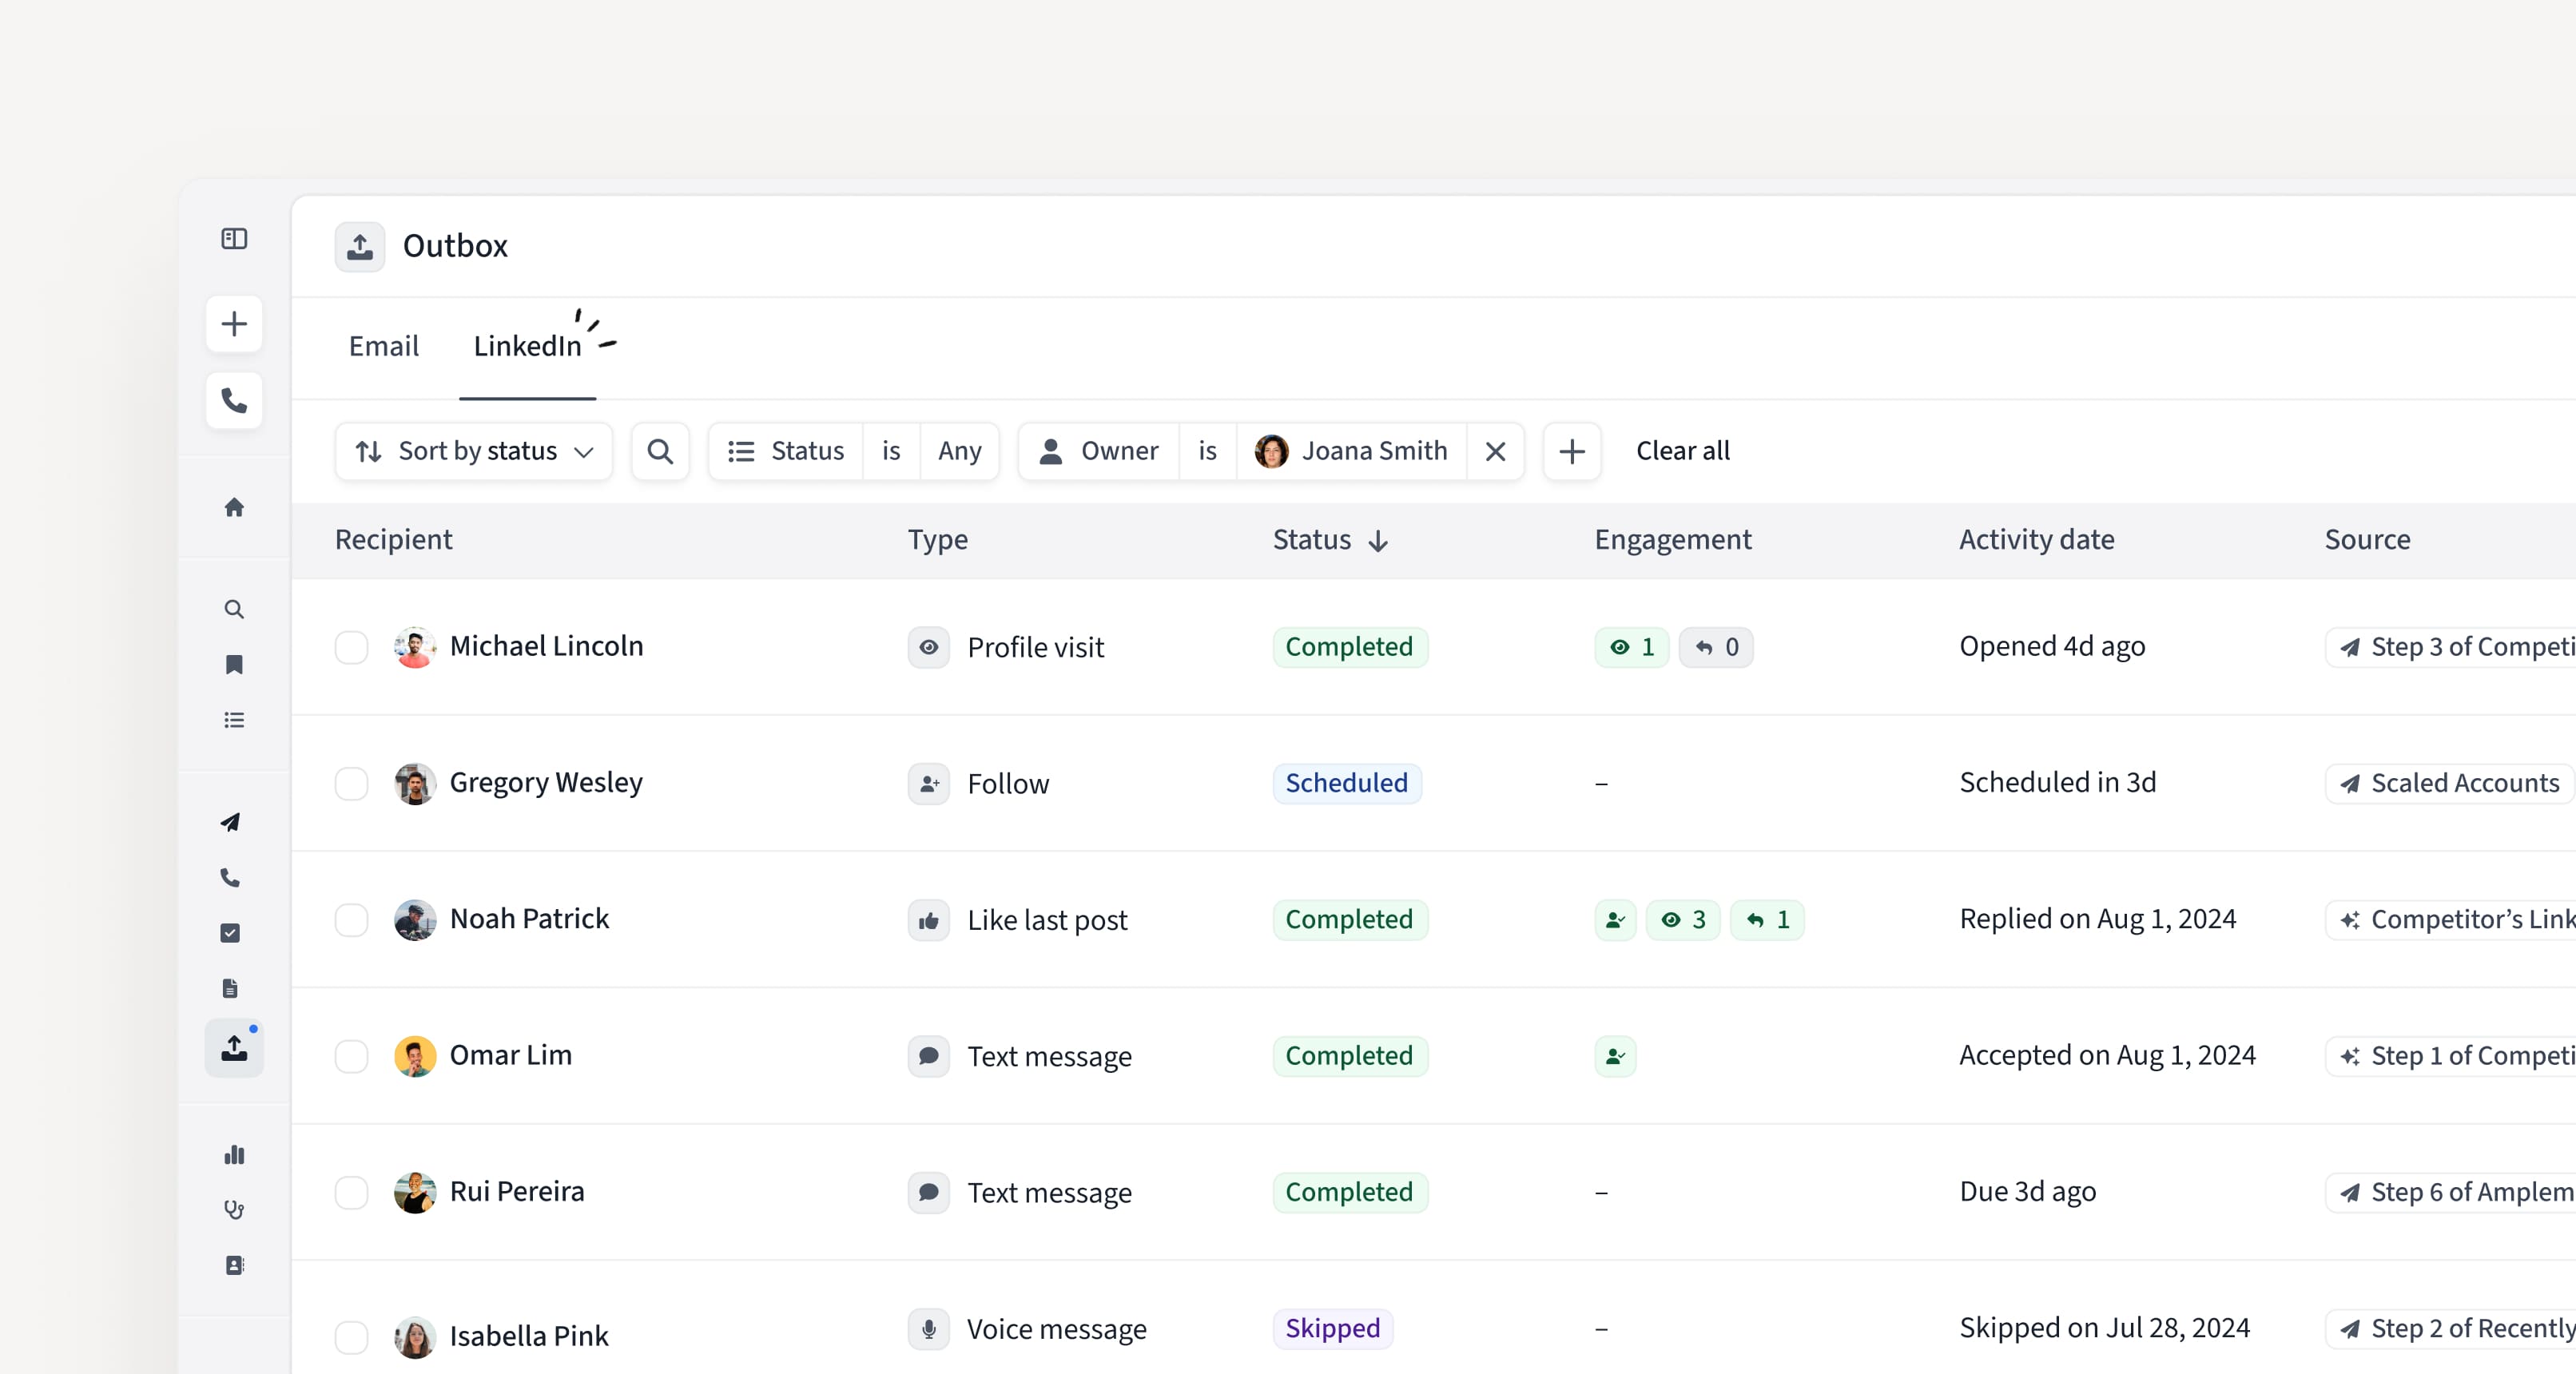Click Clear all filters
The width and height of the screenshot is (2576, 1374).
[1682, 451]
